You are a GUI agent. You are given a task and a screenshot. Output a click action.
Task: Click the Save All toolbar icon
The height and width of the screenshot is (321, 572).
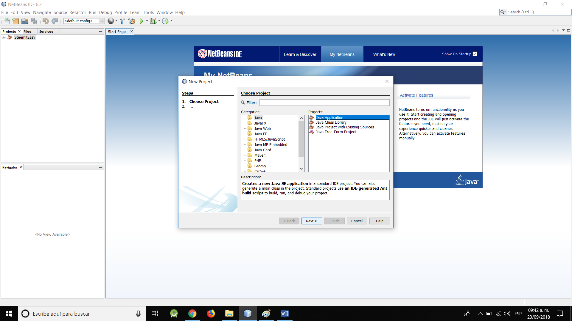pos(34,21)
